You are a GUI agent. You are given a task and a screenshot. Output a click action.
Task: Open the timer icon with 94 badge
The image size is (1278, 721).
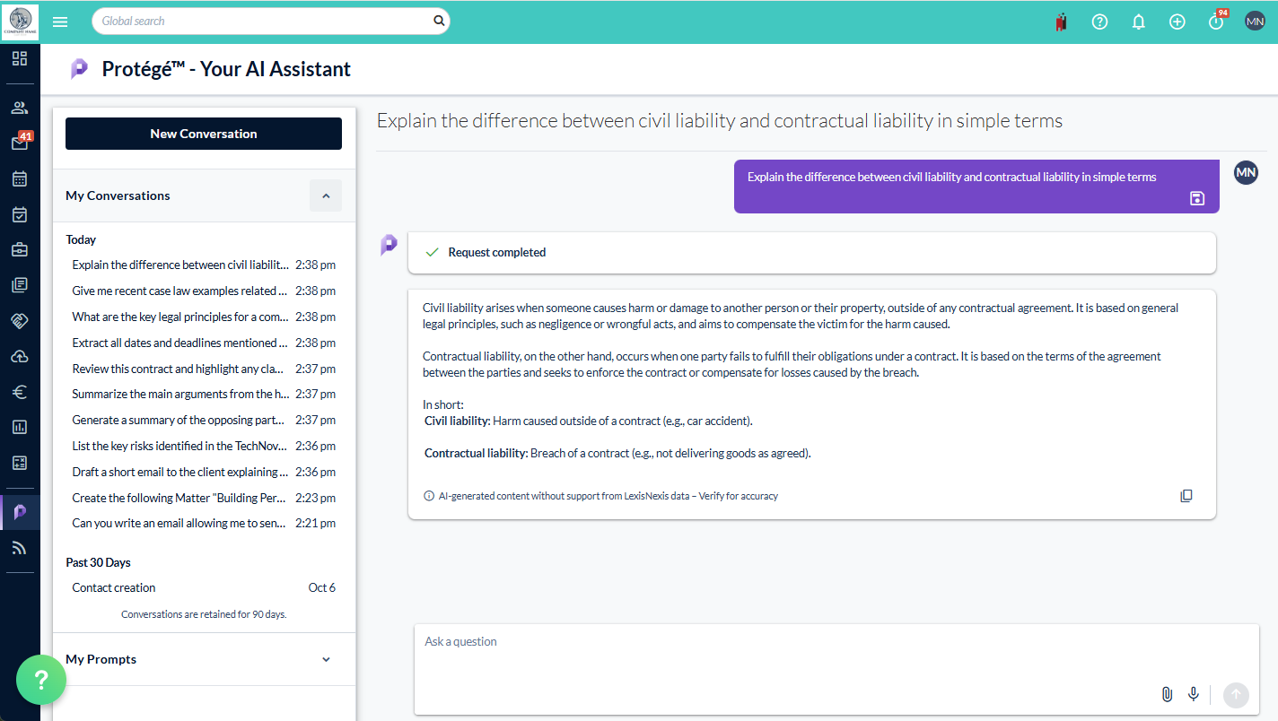coord(1216,22)
